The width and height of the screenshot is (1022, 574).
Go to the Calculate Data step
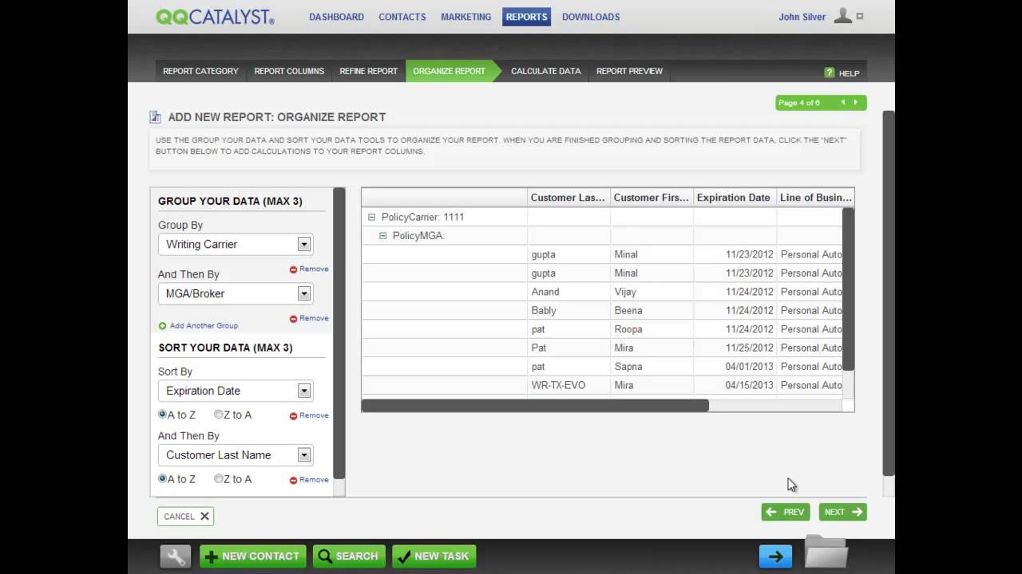pyautogui.click(x=546, y=71)
